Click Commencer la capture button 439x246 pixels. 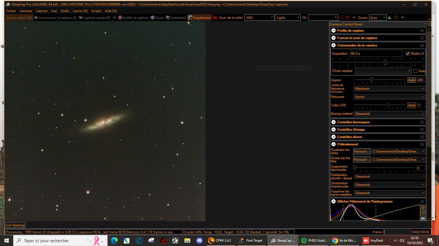coord(55,17)
